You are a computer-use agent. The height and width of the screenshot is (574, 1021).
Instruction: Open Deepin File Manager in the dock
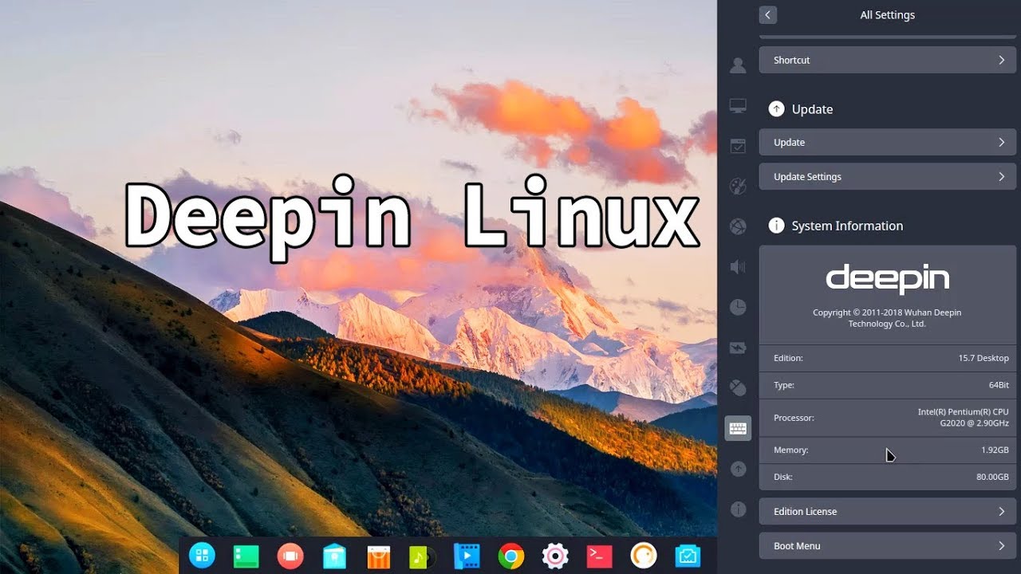(x=334, y=556)
